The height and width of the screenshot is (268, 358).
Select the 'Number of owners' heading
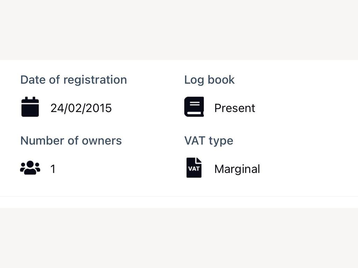(71, 141)
